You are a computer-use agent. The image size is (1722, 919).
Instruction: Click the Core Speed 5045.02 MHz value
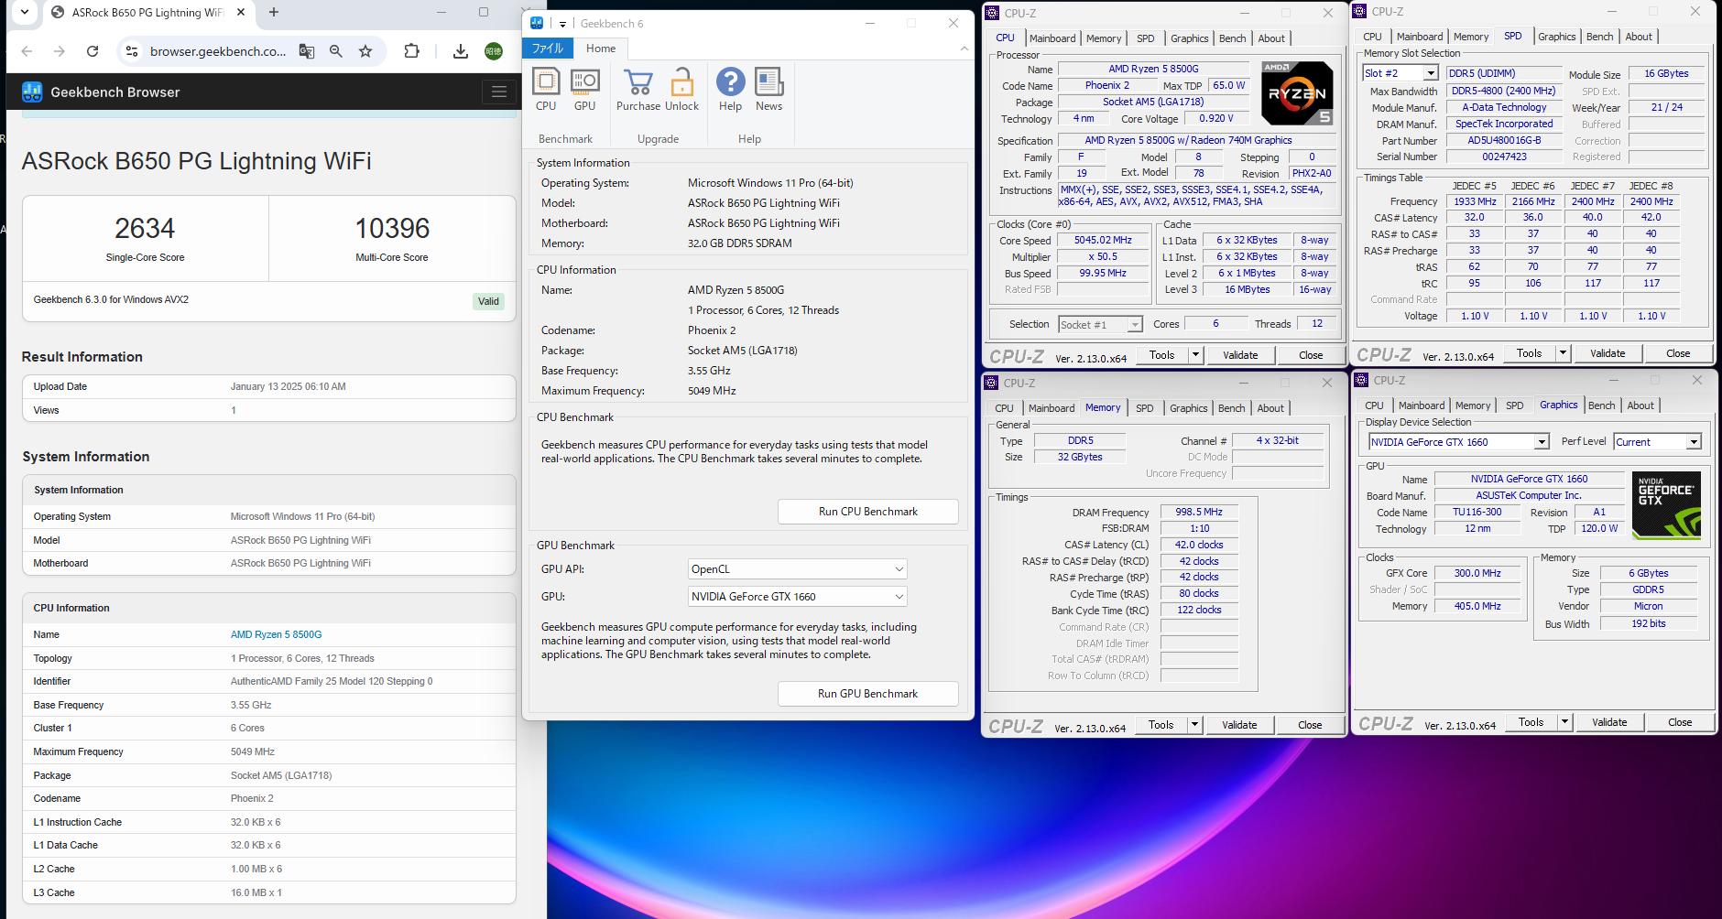1103,241
